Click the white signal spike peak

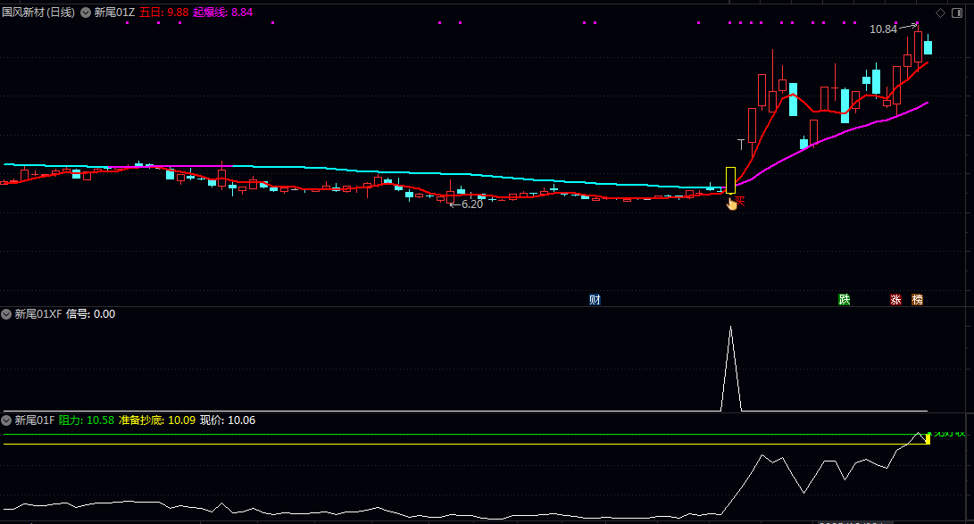[730, 328]
